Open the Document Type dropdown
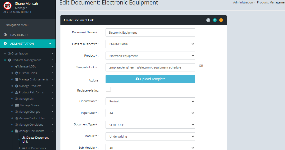285x150 pixels. (x=150, y=125)
